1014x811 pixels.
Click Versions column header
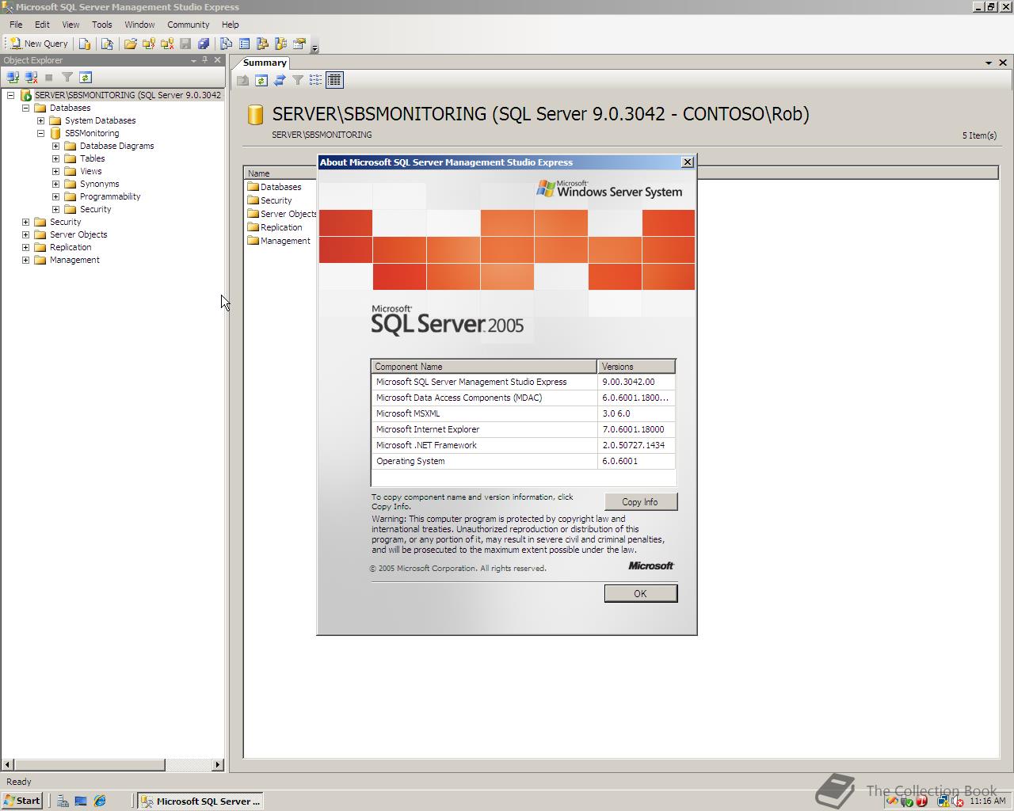[636, 367]
